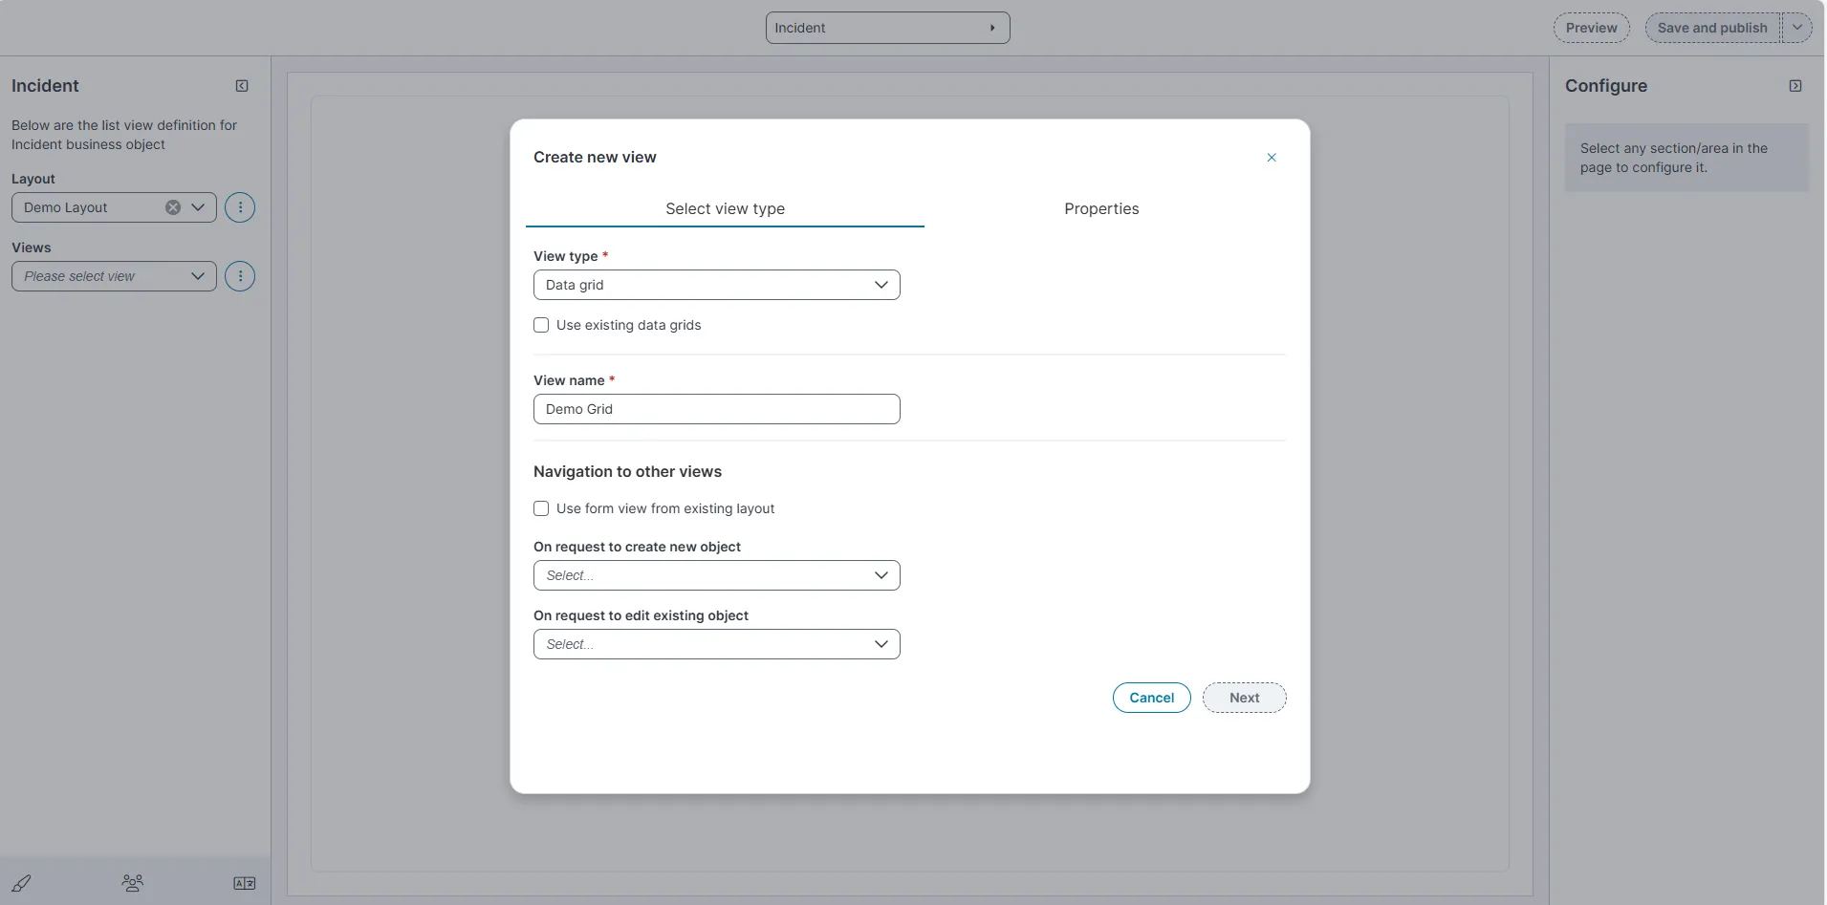Open On request to create new object dropdown
This screenshot has width=1827, height=905.
717,575
